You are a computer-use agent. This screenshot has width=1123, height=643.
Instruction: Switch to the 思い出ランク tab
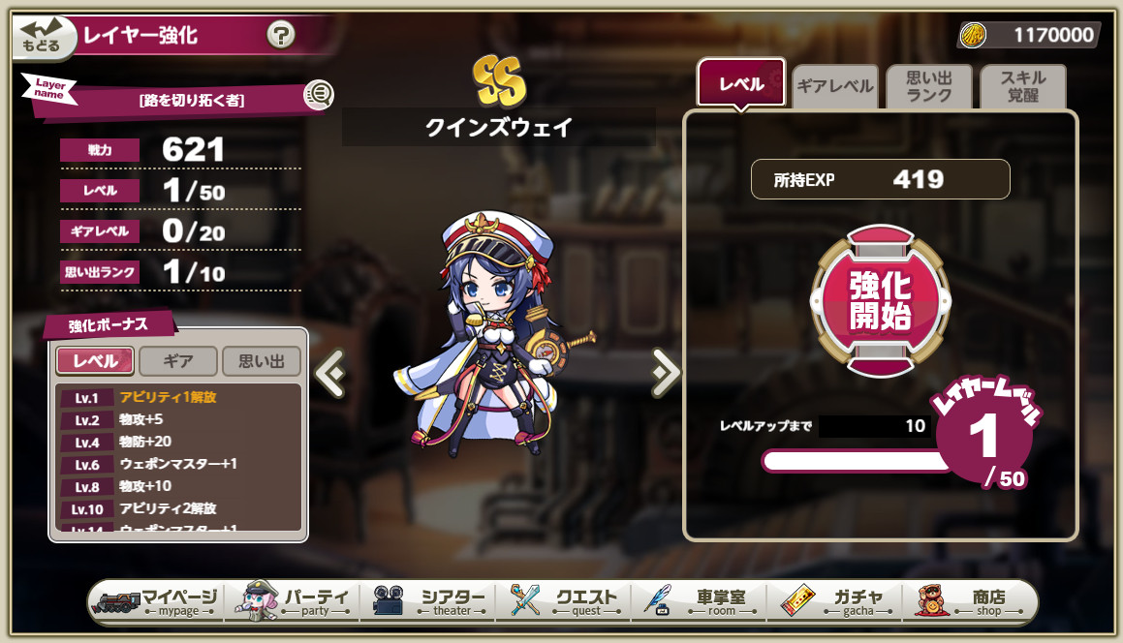click(929, 86)
